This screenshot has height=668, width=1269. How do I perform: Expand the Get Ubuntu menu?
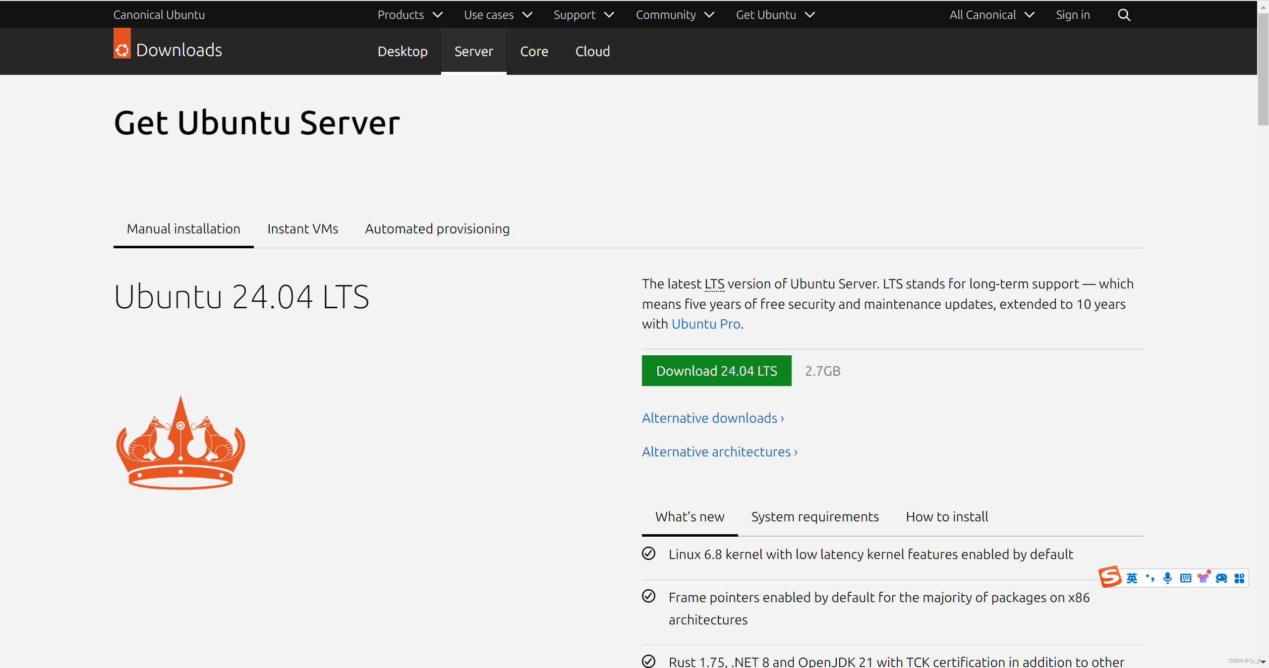pos(775,15)
